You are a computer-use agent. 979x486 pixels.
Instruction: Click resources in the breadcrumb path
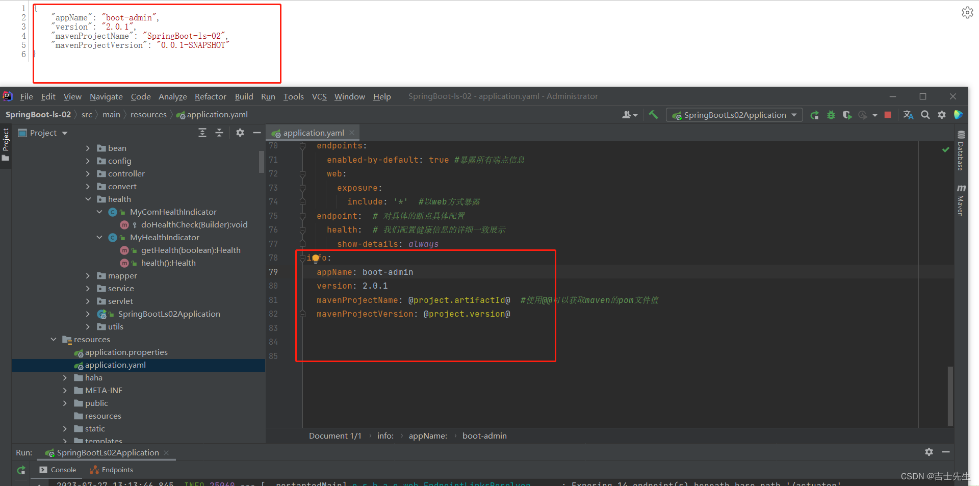coord(148,115)
